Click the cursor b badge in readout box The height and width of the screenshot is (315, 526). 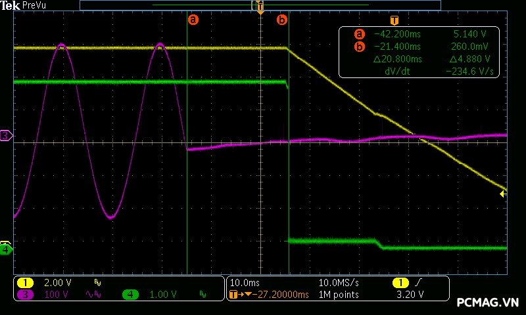pyautogui.click(x=359, y=47)
